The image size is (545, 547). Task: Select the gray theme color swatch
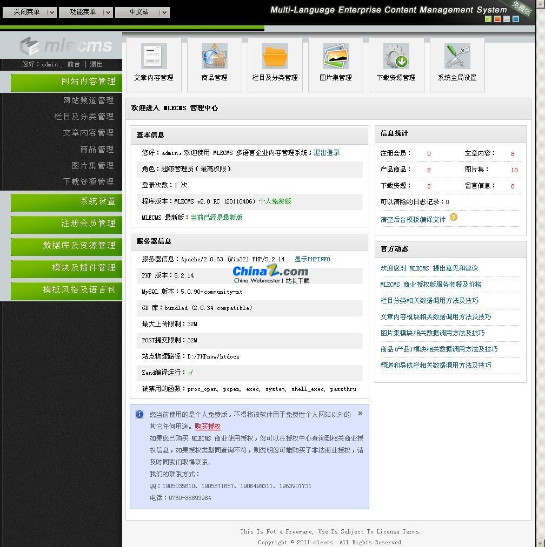pyautogui.click(x=507, y=19)
